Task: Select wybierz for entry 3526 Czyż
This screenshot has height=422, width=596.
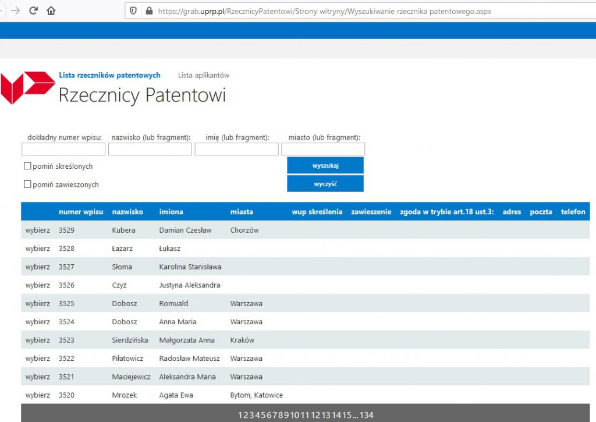Action: coord(38,285)
